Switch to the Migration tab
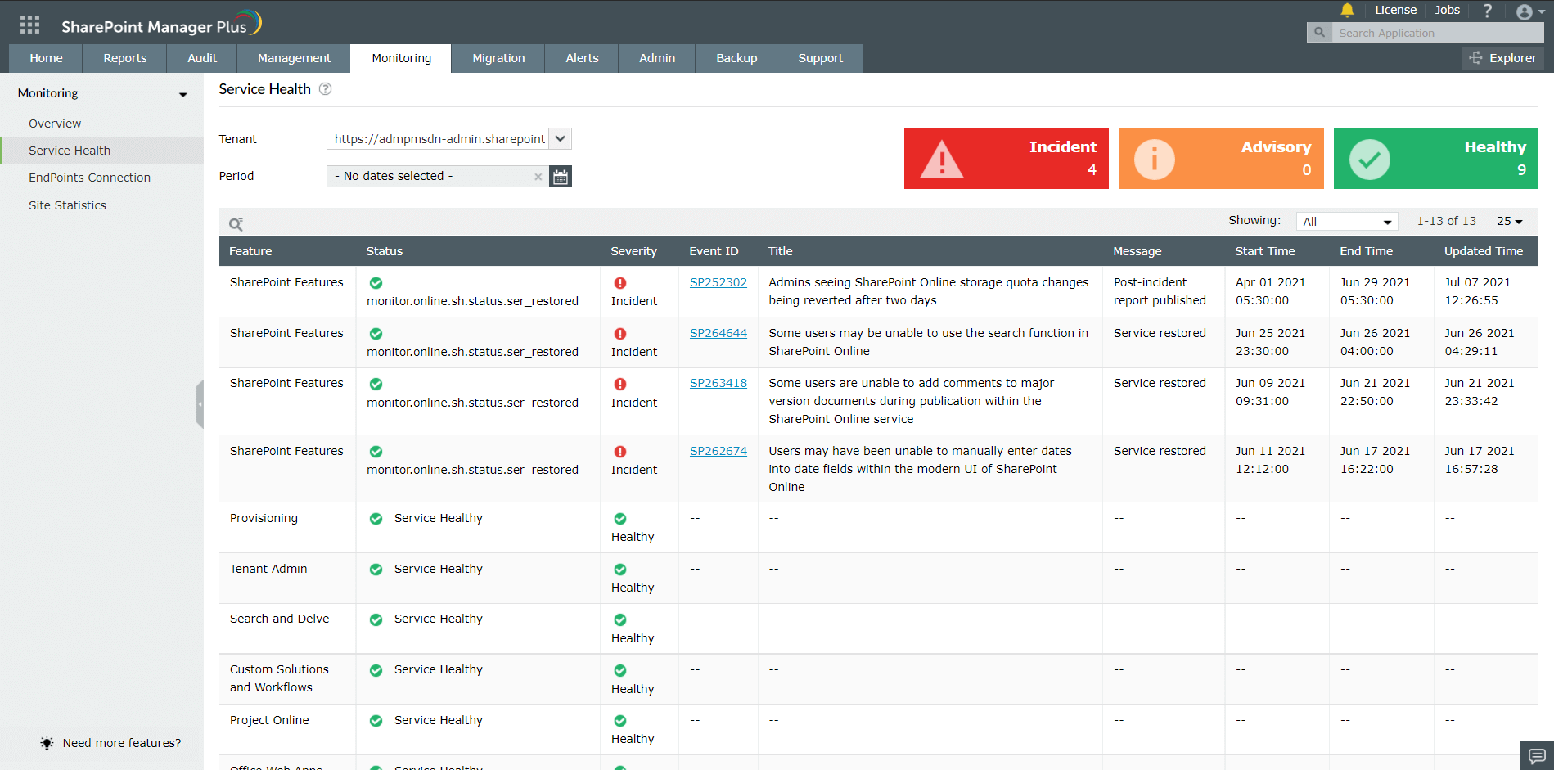This screenshot has height=770, width=1554. 498,58
